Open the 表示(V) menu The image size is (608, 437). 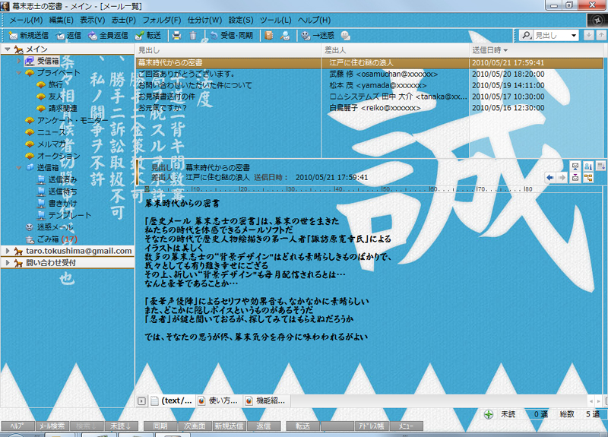(92, 21)
